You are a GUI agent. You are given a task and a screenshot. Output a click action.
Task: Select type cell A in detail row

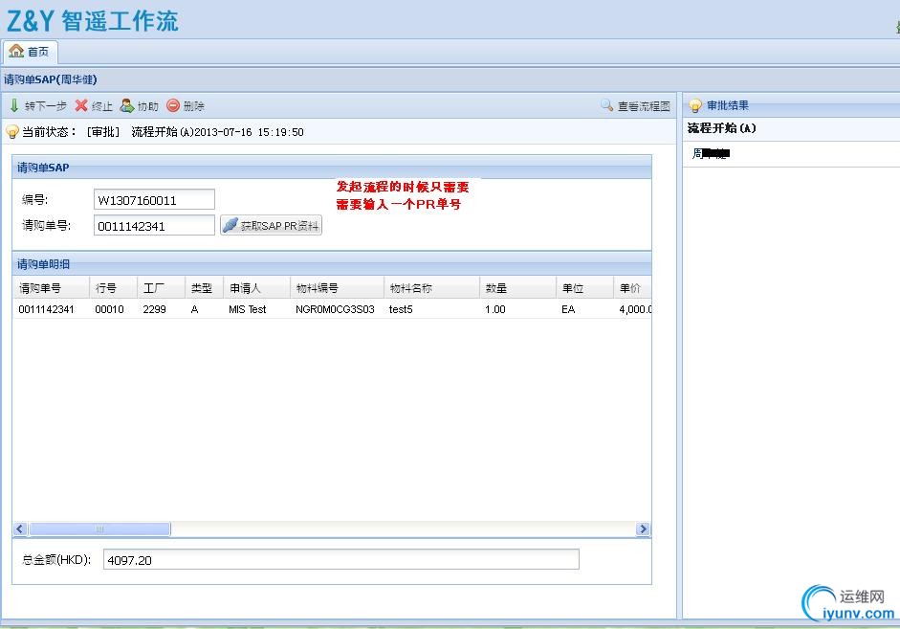click(x=194, y=309)
